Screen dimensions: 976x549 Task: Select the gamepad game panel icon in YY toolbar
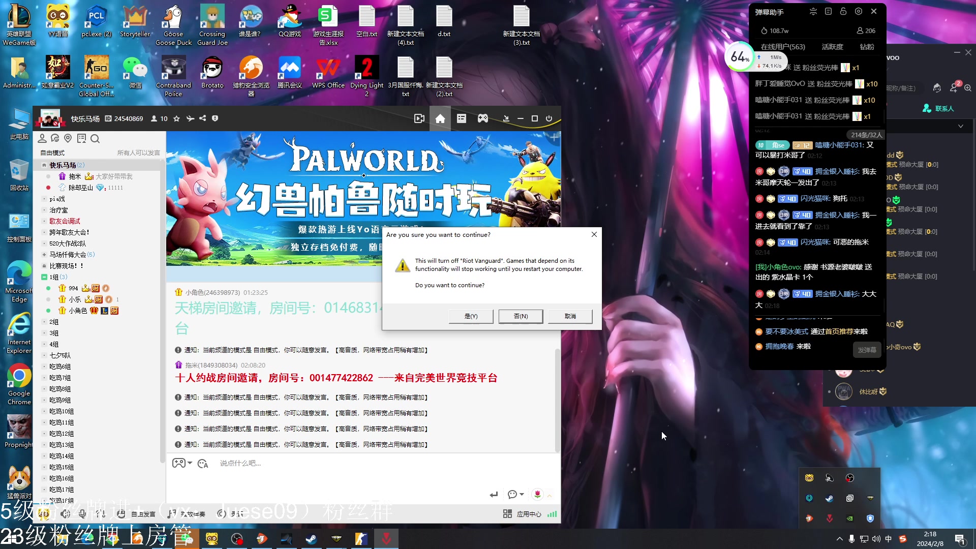click(x=482, y=118)
